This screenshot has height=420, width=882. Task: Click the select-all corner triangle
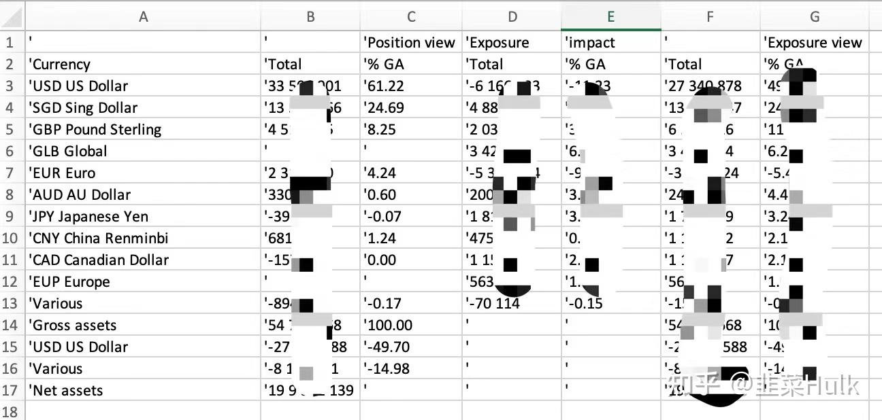click(12, 16)
